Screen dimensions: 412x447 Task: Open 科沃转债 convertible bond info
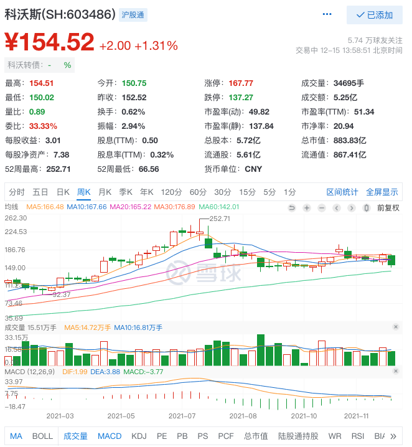pos(39,65)
